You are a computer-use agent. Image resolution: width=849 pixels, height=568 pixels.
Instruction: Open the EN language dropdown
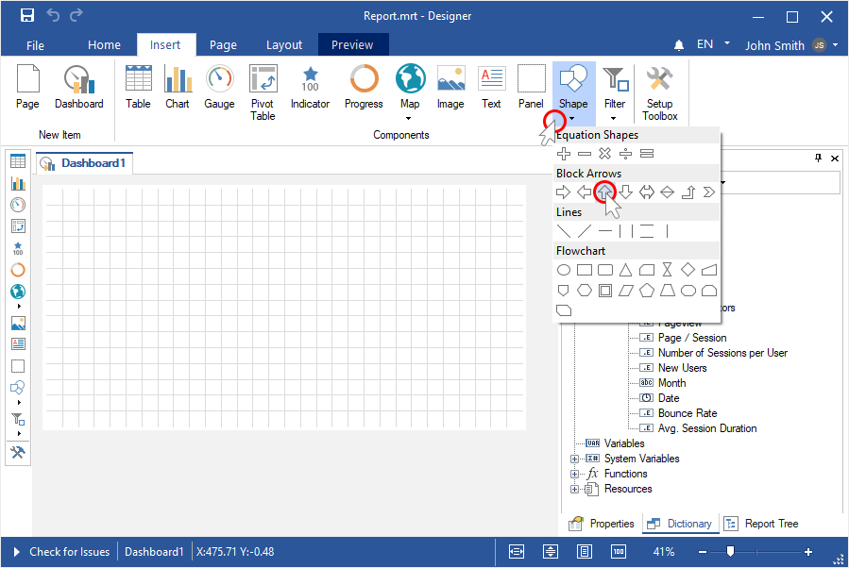tap(712, 44)
